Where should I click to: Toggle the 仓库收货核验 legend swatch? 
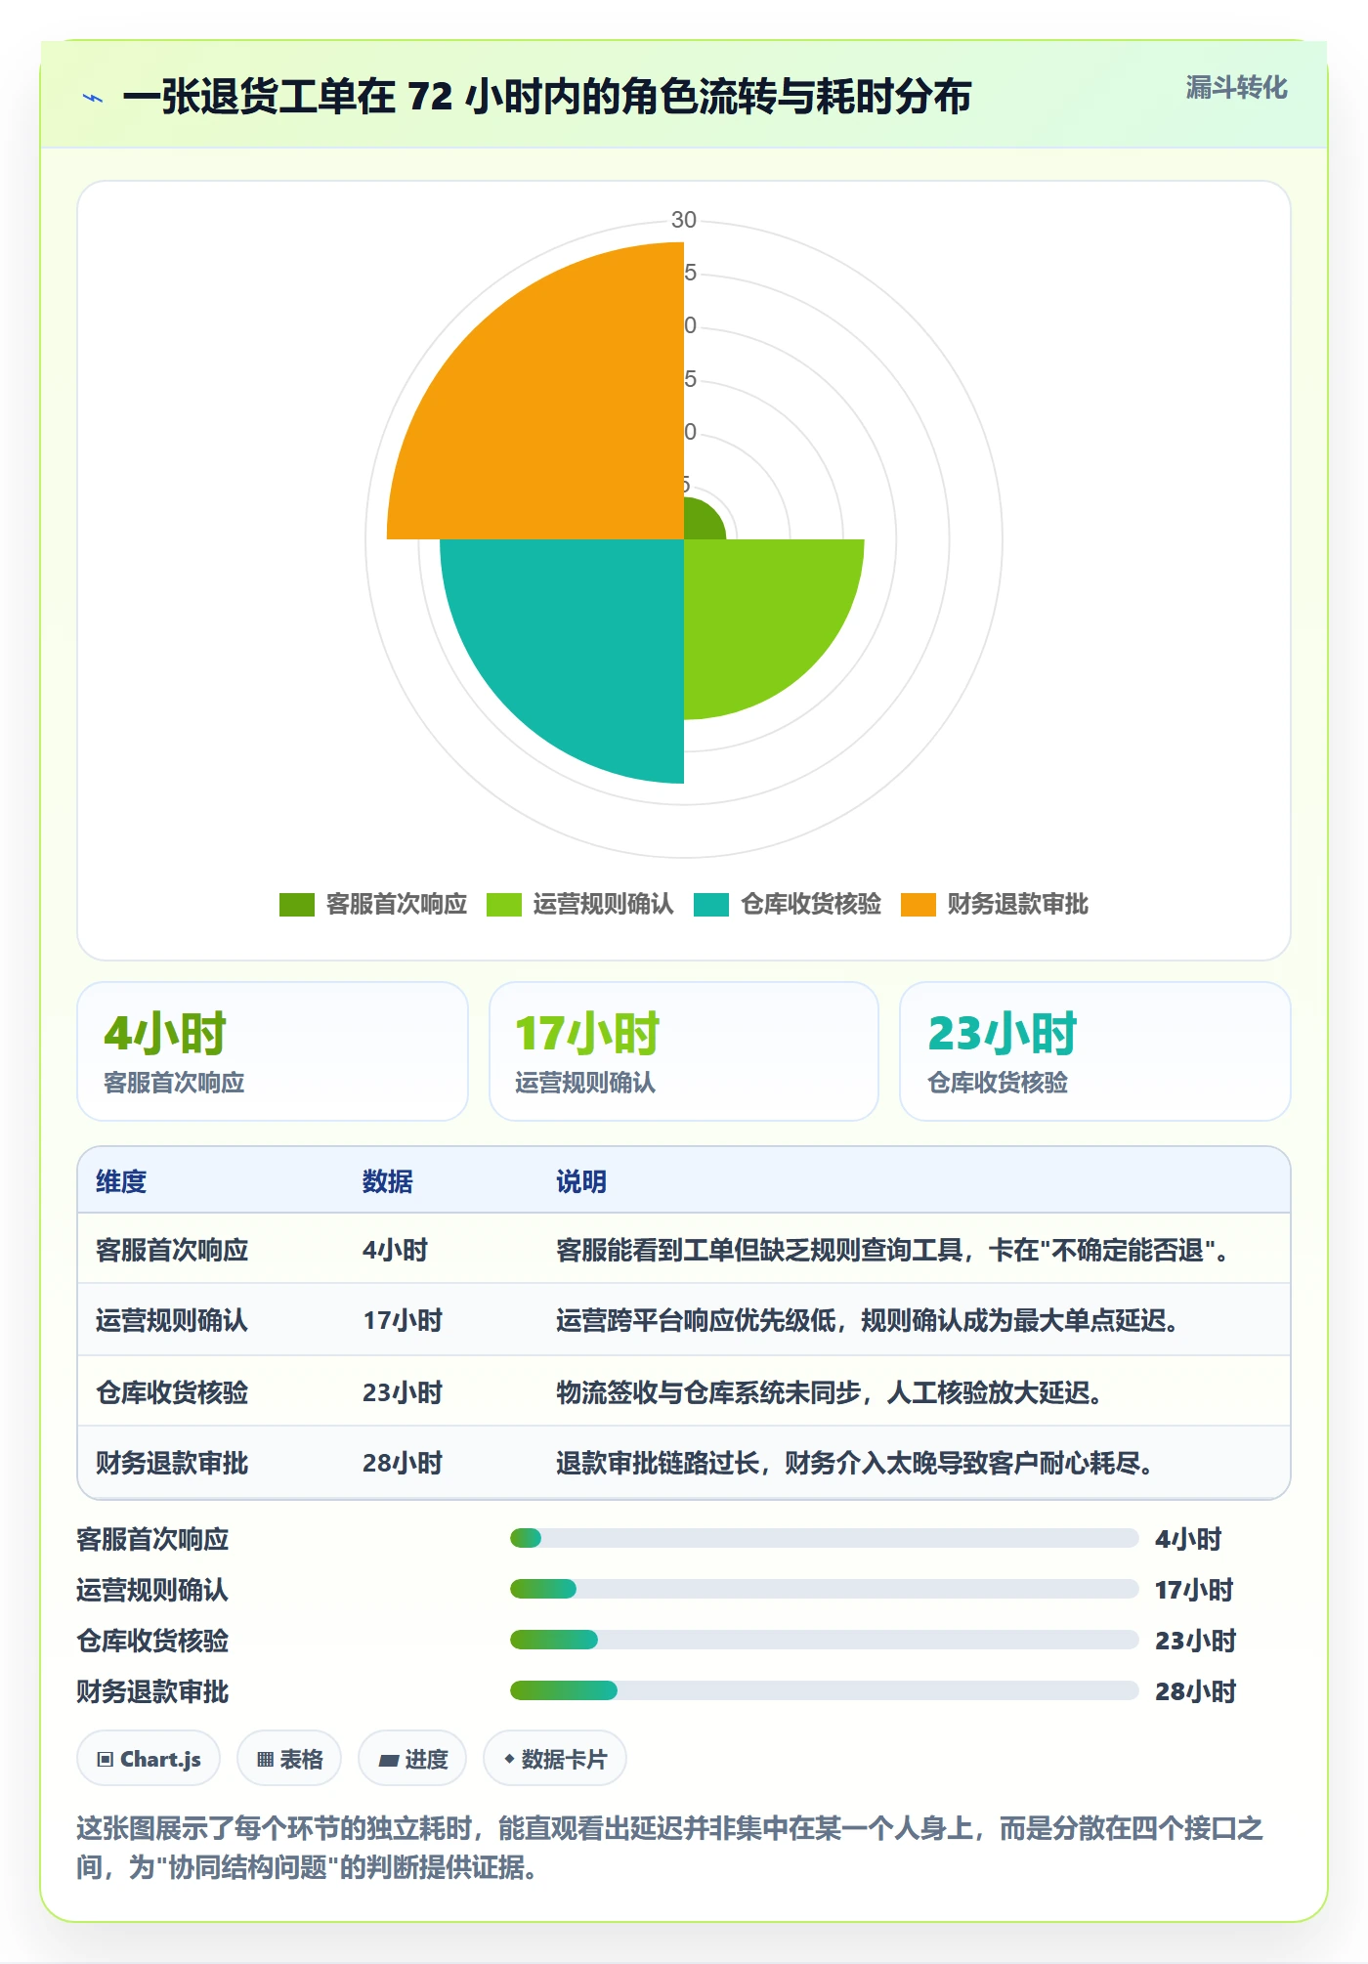(711, 904)
